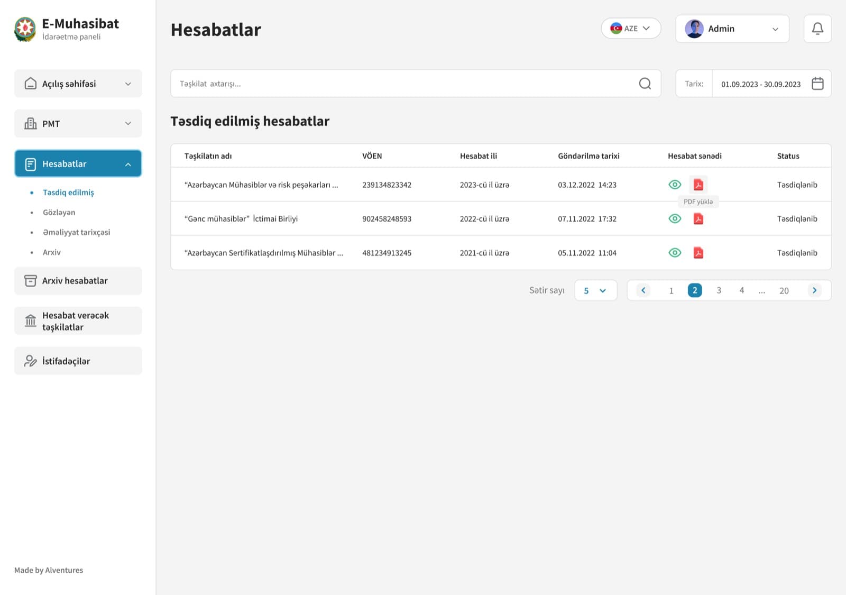
Task: Select Gözləyən submenu item
Action: (59, 213)
